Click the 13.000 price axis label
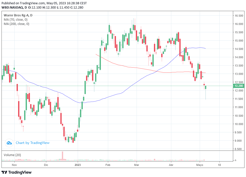This screenshot has height=177, width=246. click(x=239, y=74)
